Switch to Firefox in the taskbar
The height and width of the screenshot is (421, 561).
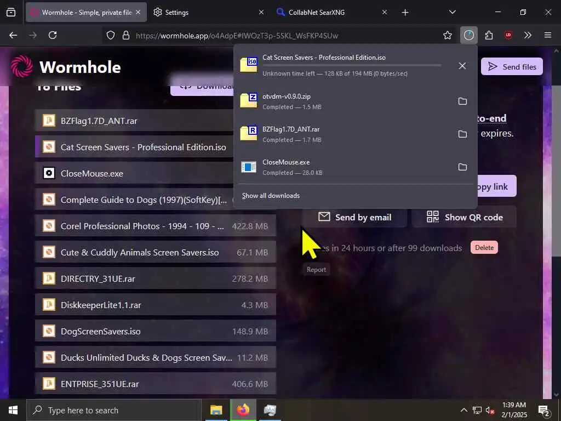[243, 410]
